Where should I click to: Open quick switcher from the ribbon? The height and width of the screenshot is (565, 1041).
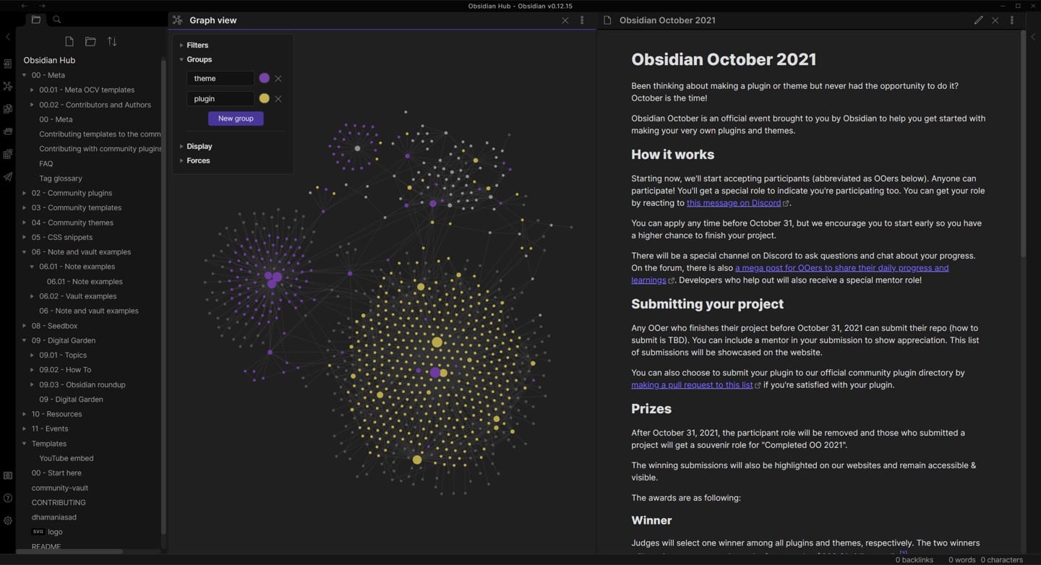pyautogui.click(x=8, y=64)
